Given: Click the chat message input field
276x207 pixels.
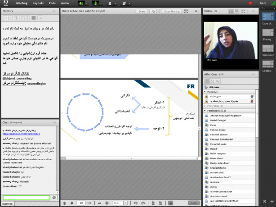Looking at the screenshot, I should coord(27,198).
